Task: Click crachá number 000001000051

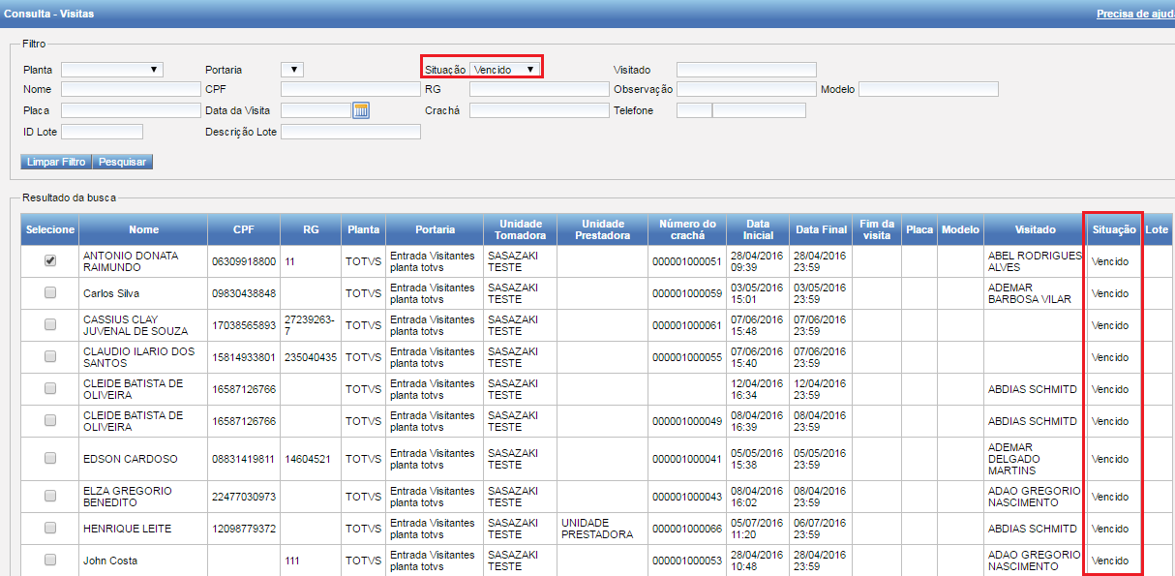Action: coord(687,261)
